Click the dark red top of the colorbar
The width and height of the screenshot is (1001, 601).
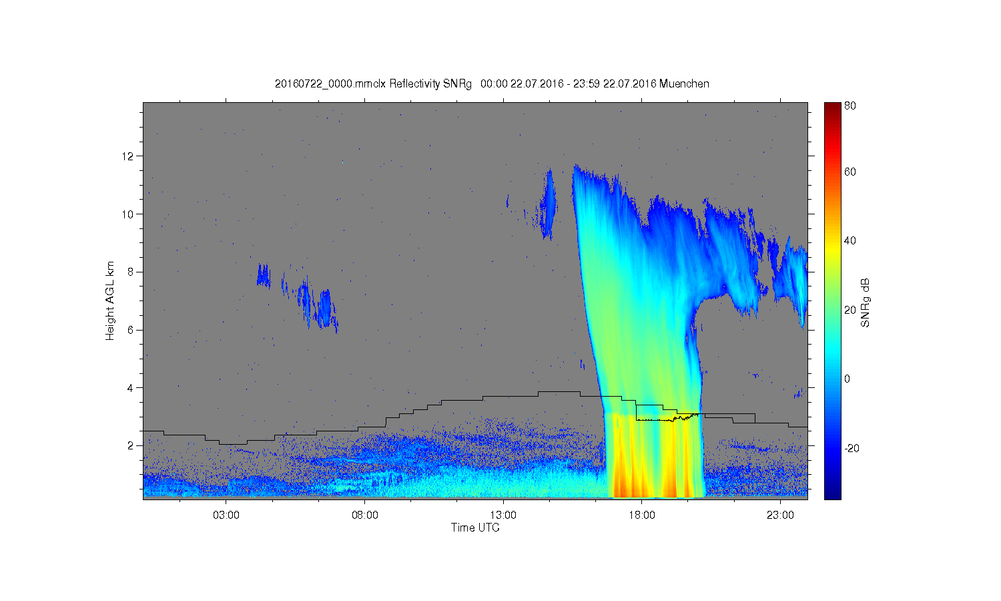click(832, 108)
